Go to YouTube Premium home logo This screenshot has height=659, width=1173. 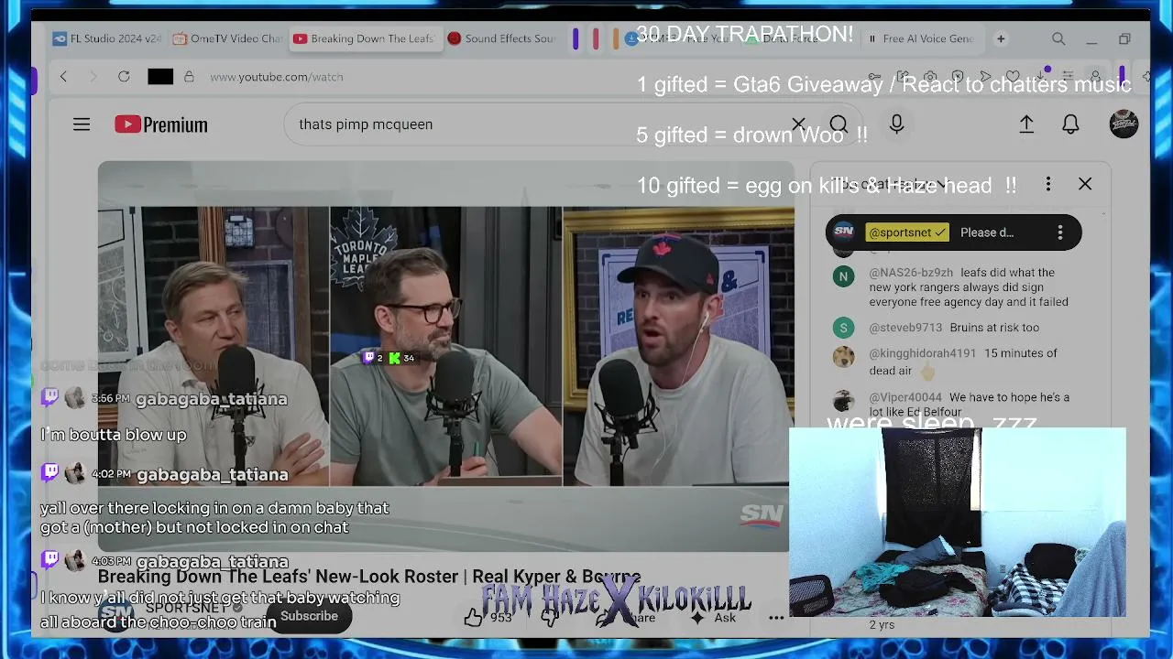[x=161, y=124]
